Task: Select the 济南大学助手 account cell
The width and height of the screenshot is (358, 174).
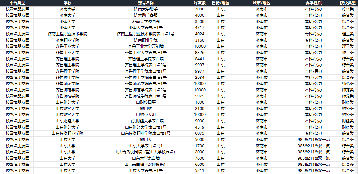Action: tap(146, 9)
